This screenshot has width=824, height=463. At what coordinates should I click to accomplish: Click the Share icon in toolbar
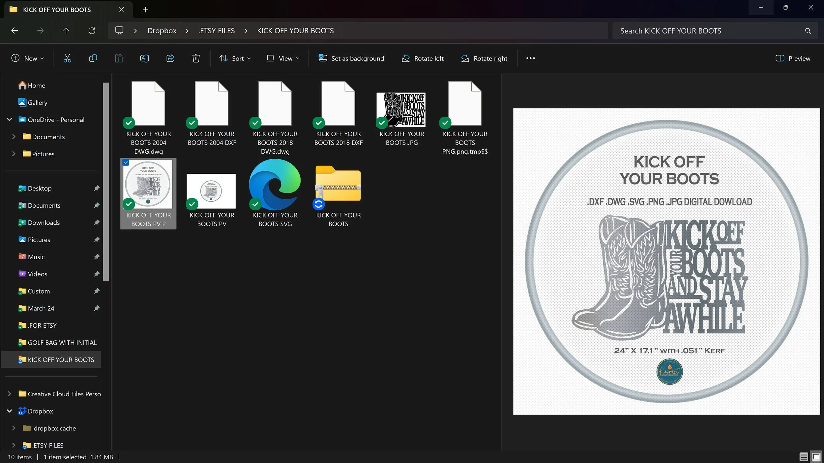(x=170, y=58)
